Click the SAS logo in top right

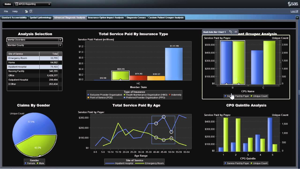293,4
